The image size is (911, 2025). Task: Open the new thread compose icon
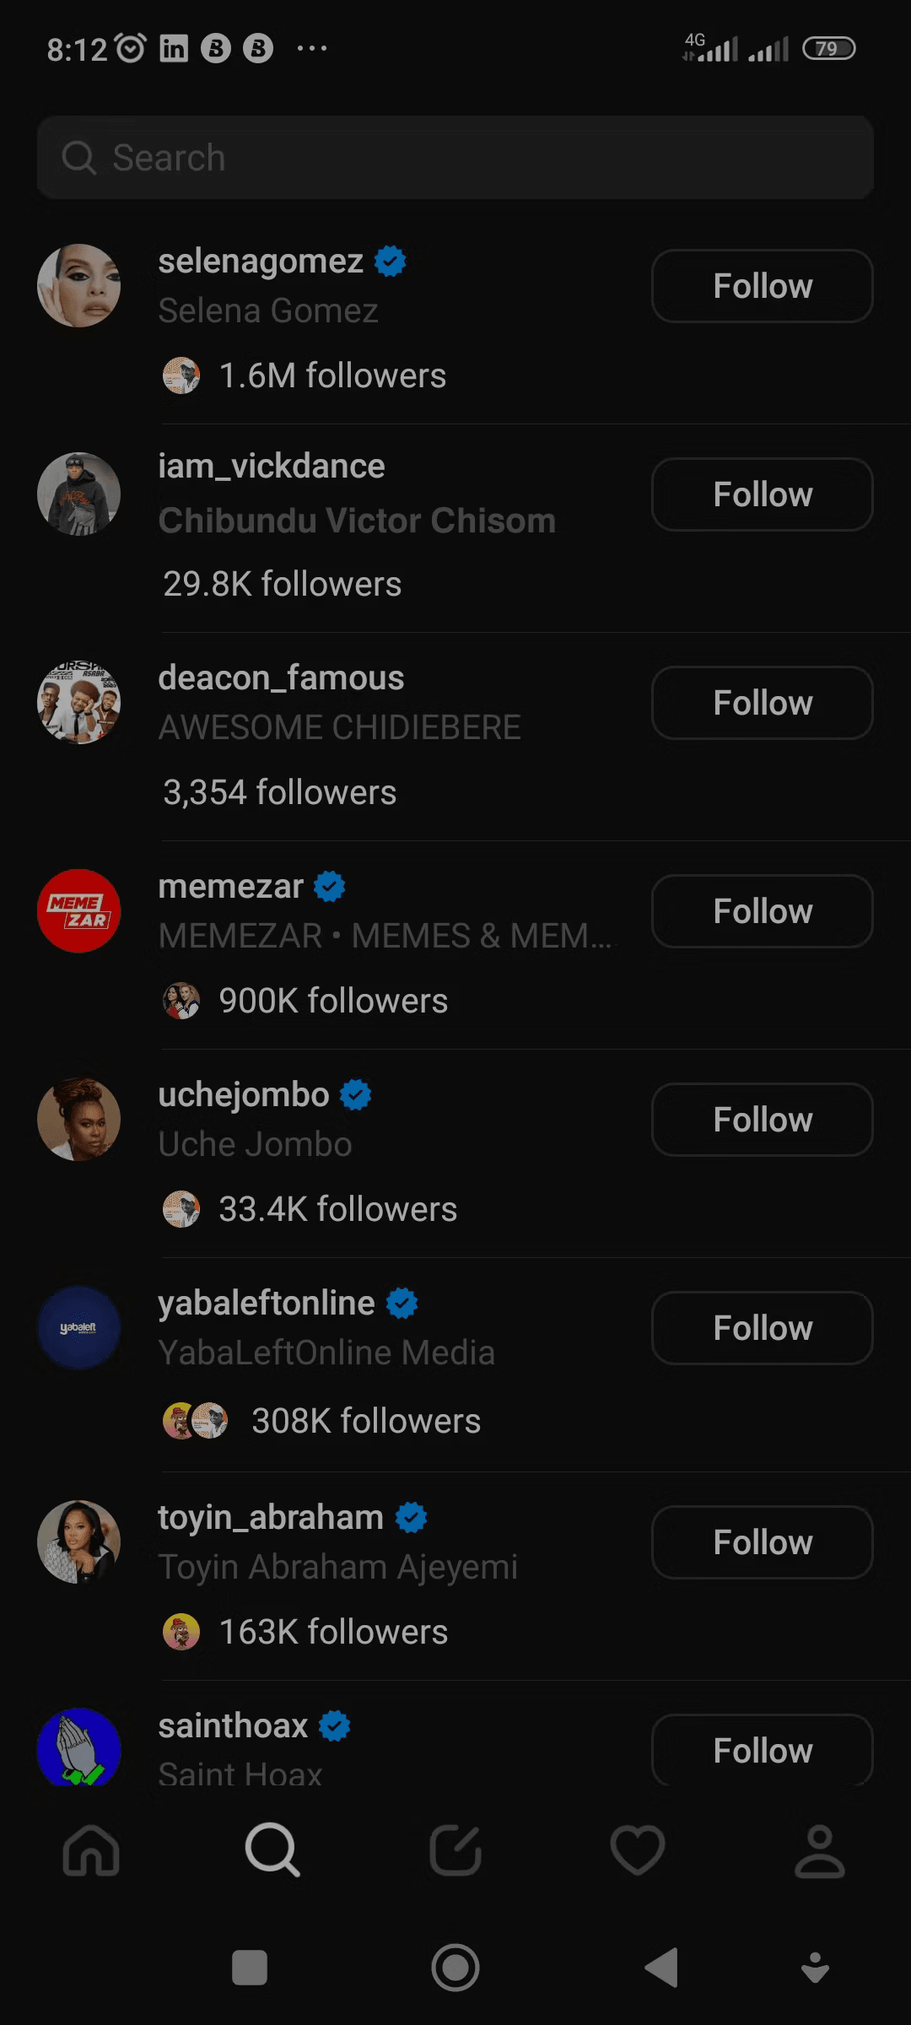455,1851
